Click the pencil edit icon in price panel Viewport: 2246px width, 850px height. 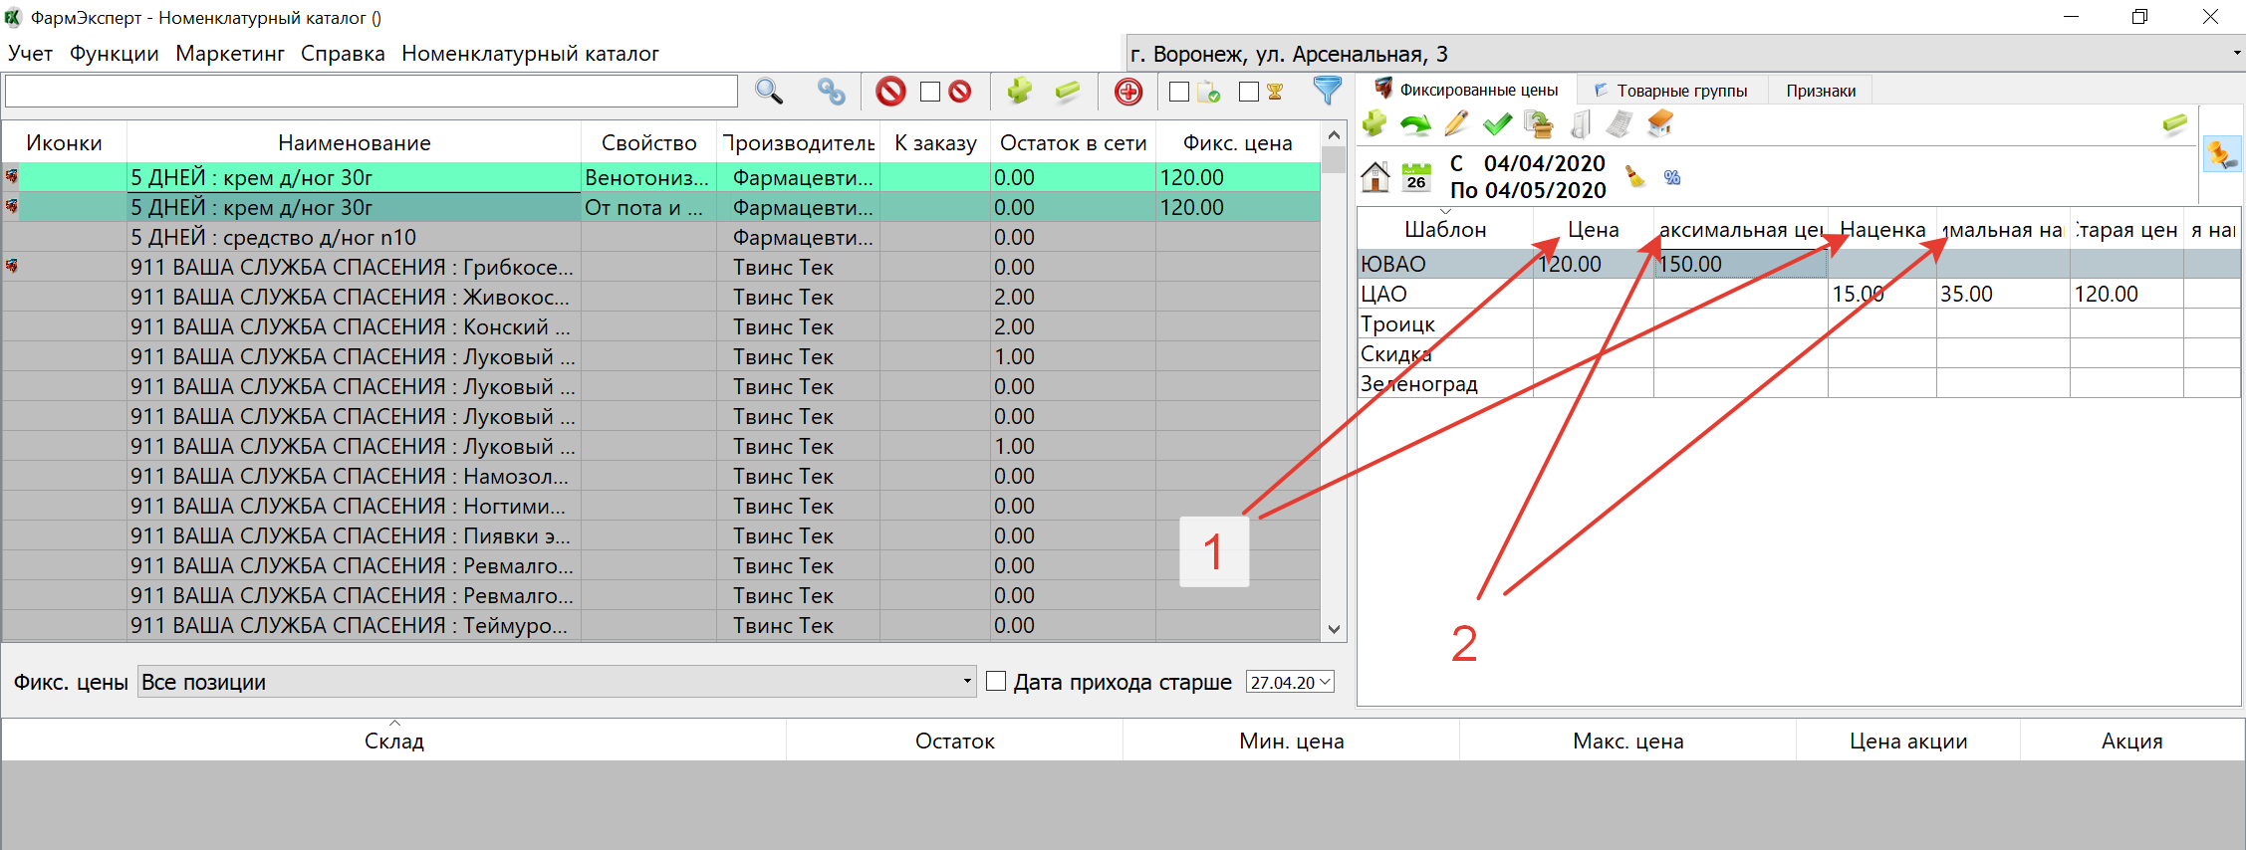(1456, 124)
